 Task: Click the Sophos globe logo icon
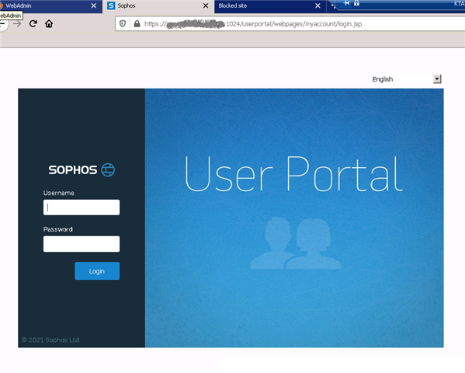click(x=108, y=170)
